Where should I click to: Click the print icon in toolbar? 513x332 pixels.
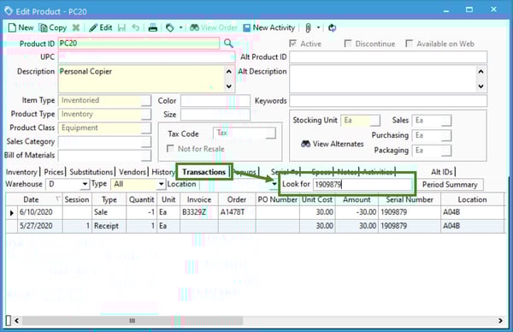[153, 28]
